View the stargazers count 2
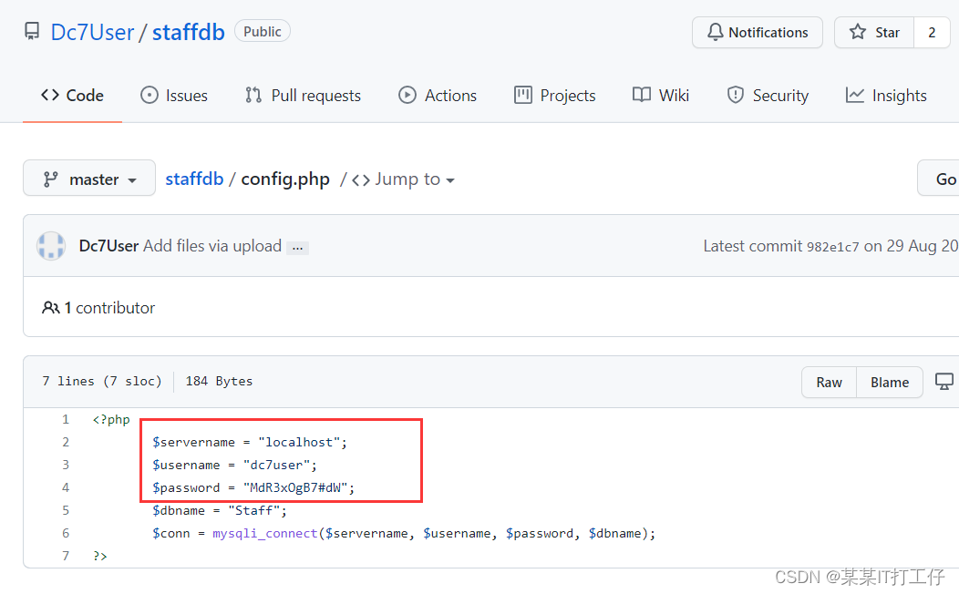Screen dimensions: 959x594 [932, 33]
